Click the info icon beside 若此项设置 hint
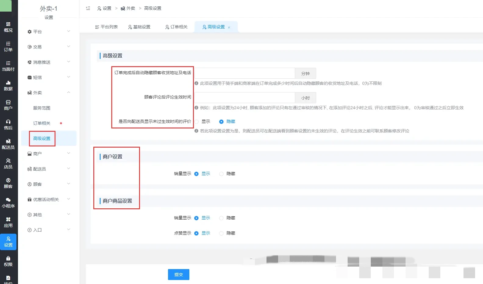483x284 pixels. coord(196,131)
